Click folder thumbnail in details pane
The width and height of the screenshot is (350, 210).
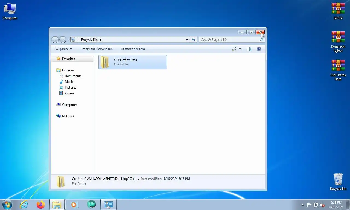tap(61, 182)
